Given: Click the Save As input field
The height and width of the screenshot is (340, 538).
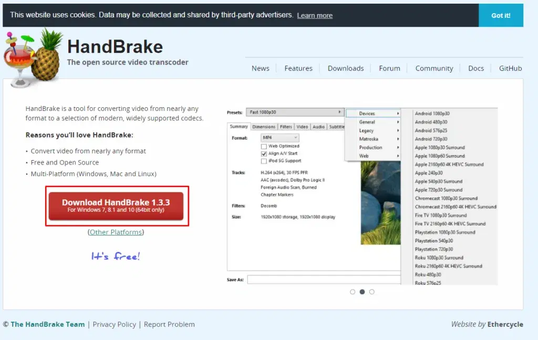Looking at the screenshot, I should click(x=324, y=280).
